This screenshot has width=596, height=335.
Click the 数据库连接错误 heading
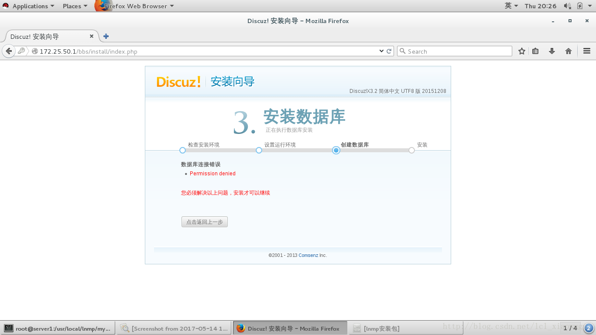(x=201, y=164)
